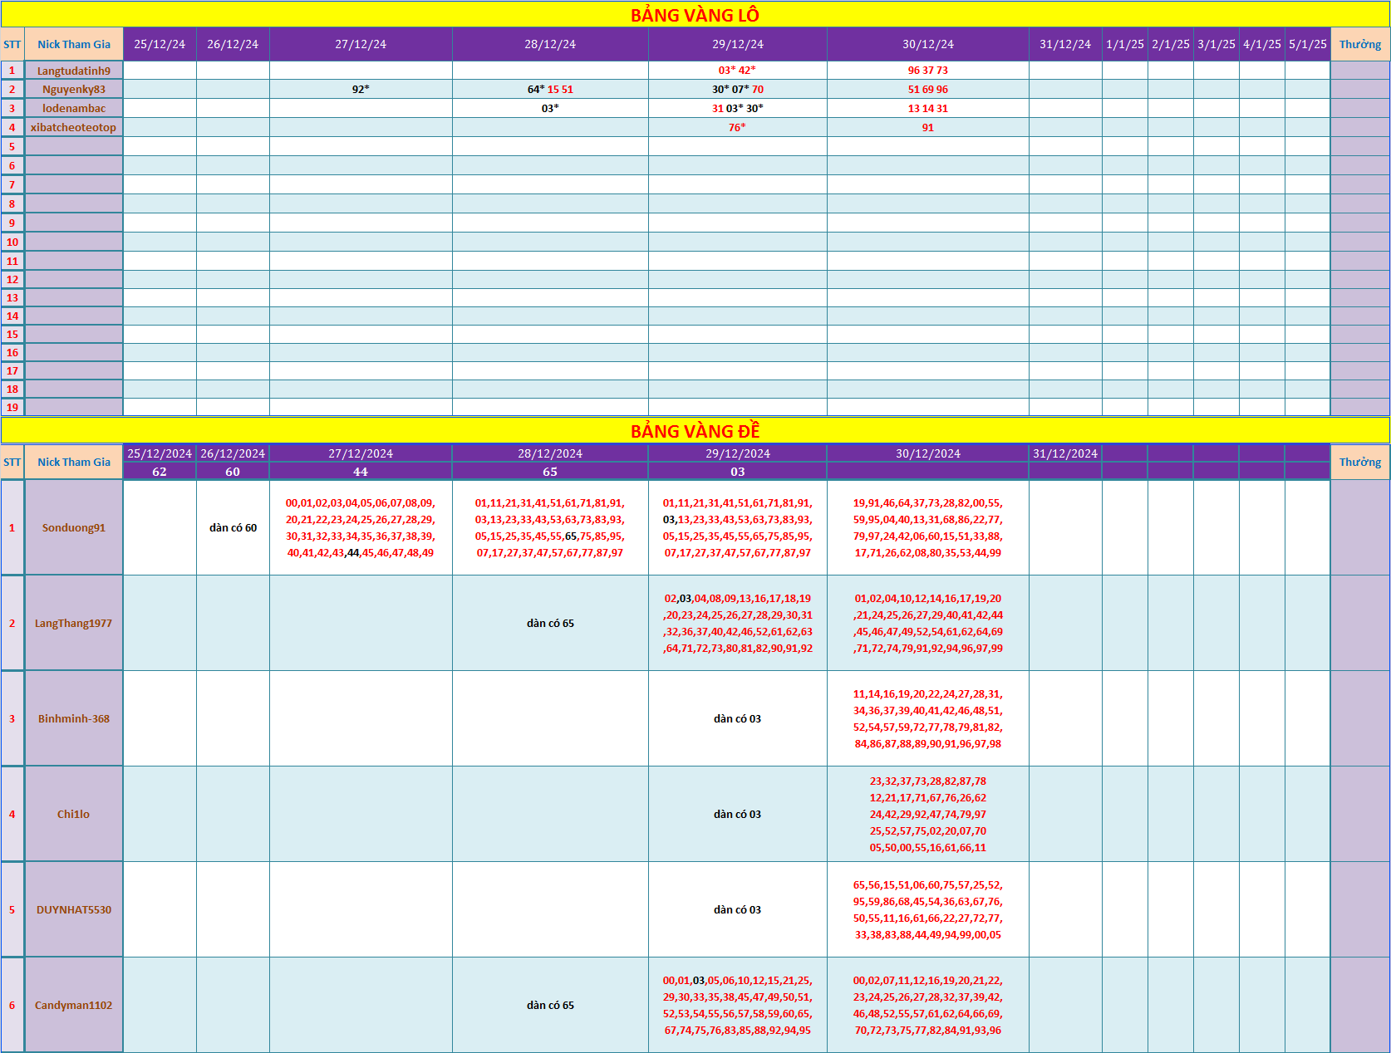The image size is (1391, 1053).
Task: Click the result 62 under 25/12/2024
Action: (160, 471)
